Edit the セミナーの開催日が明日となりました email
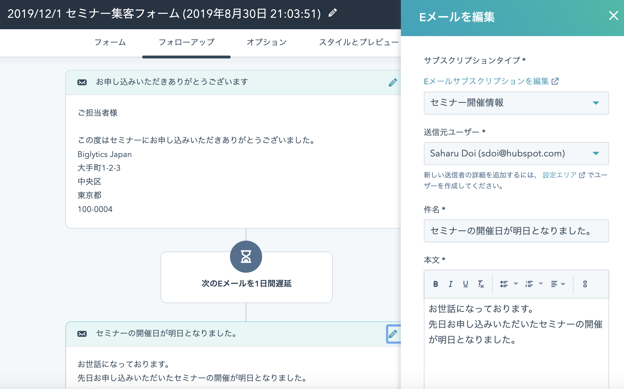Screen dimensions: 624x389 point(393,334)
